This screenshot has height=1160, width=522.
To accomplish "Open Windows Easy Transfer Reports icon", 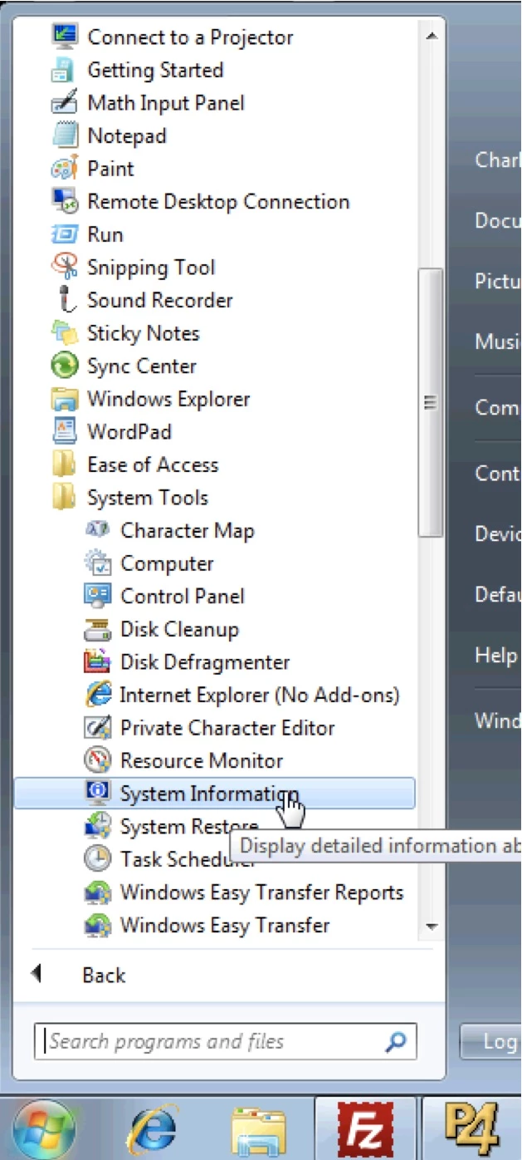I will (x=97, y=892).
